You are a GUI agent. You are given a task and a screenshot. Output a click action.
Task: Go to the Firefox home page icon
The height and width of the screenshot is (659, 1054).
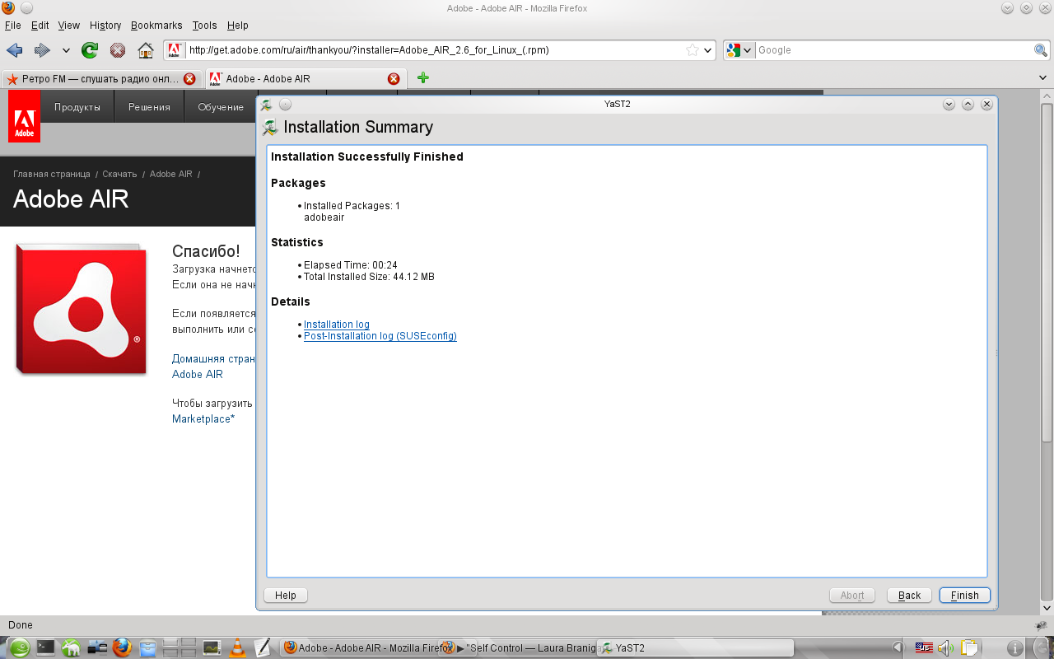click(146, 50)
